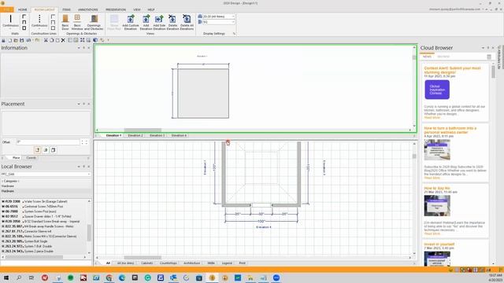Open the ANNOTATIONS ribbon tab
This screenshot has height=283, width=504.
pos(87,9)
